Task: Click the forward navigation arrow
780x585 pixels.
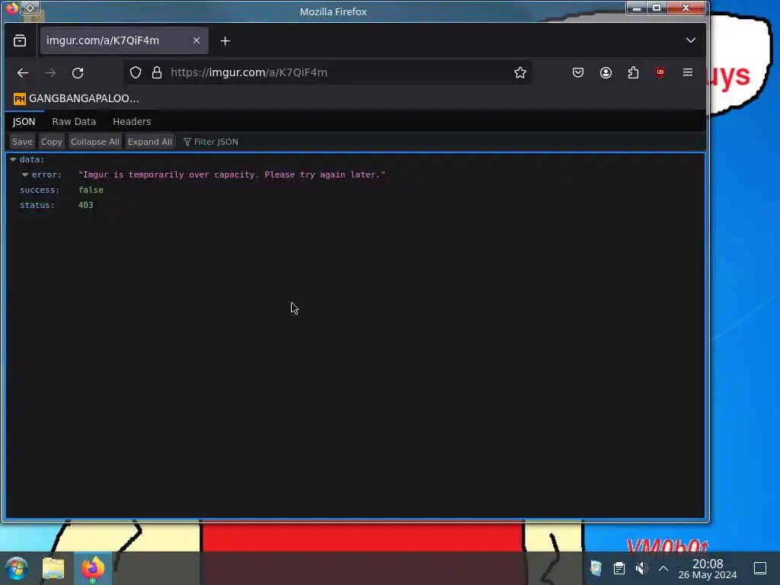Action: coord(50,72)
